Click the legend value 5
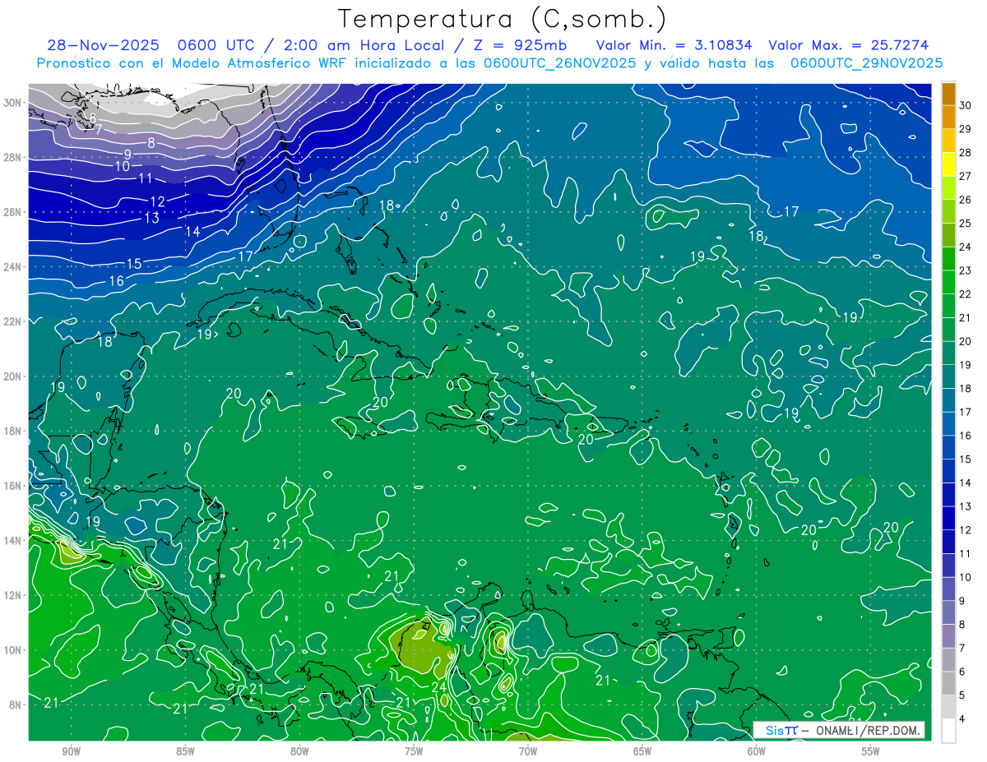The height and width of the screenshot is (762, 987). click(x=962, y=695)
